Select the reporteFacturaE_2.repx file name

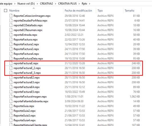27,68
